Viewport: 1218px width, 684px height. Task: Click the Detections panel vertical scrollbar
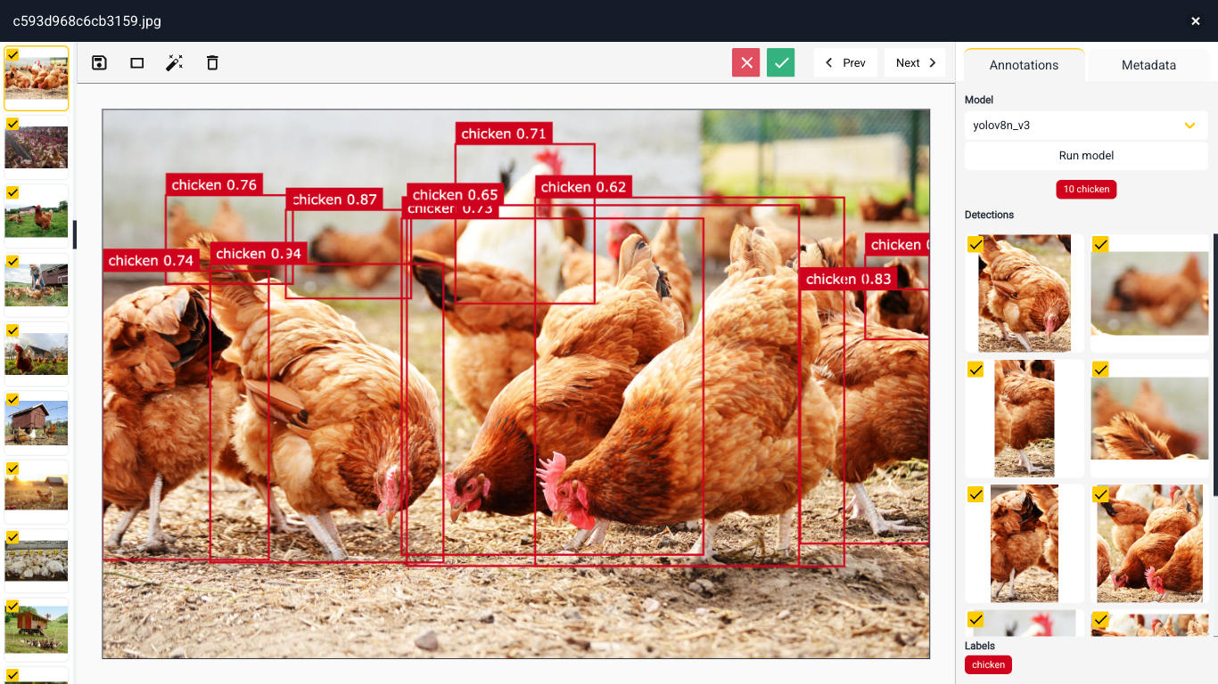click(x=1214, y=365)
